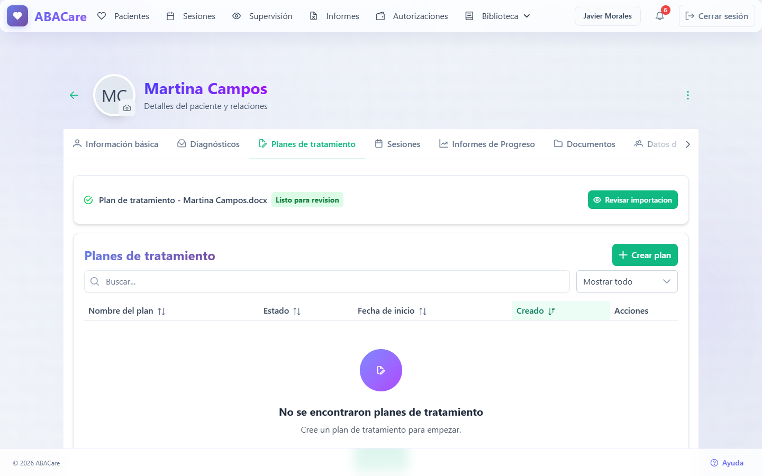762x476 pixels.
Task: Focus the Buscar search field
Action: [x=327, y=281]
